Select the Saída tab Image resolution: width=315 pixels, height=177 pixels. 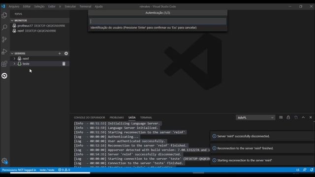pyautogui.click(x=132, y=118)
